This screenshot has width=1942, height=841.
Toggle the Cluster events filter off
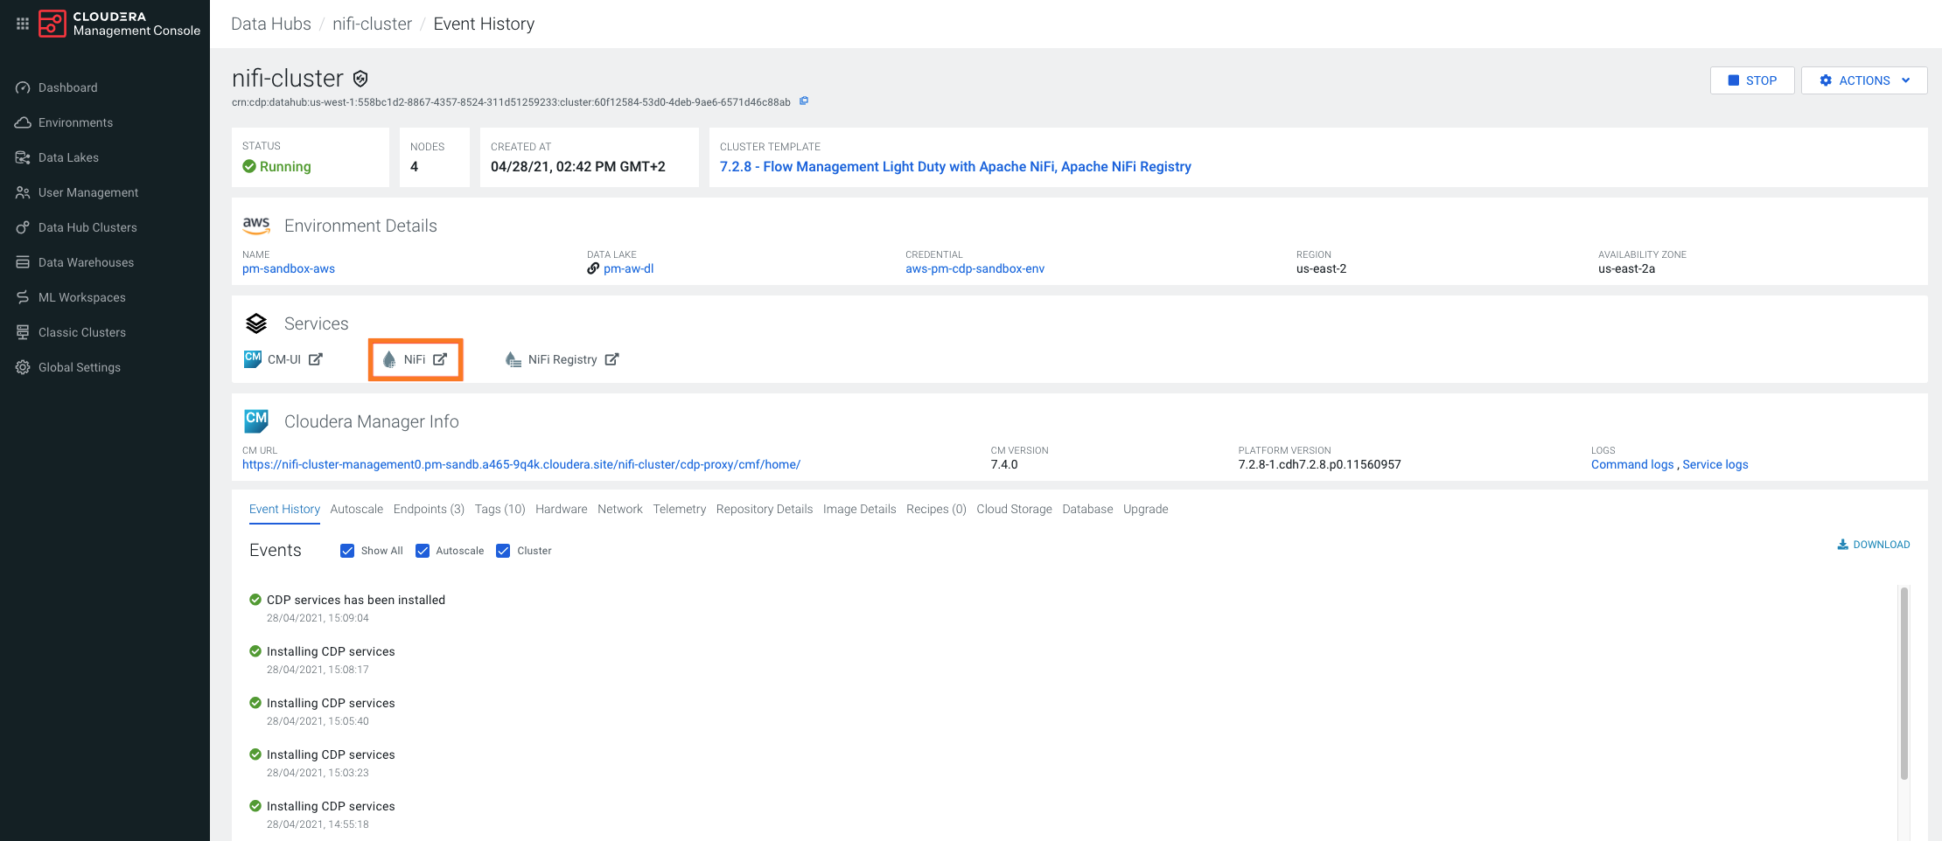click(503, 551)
